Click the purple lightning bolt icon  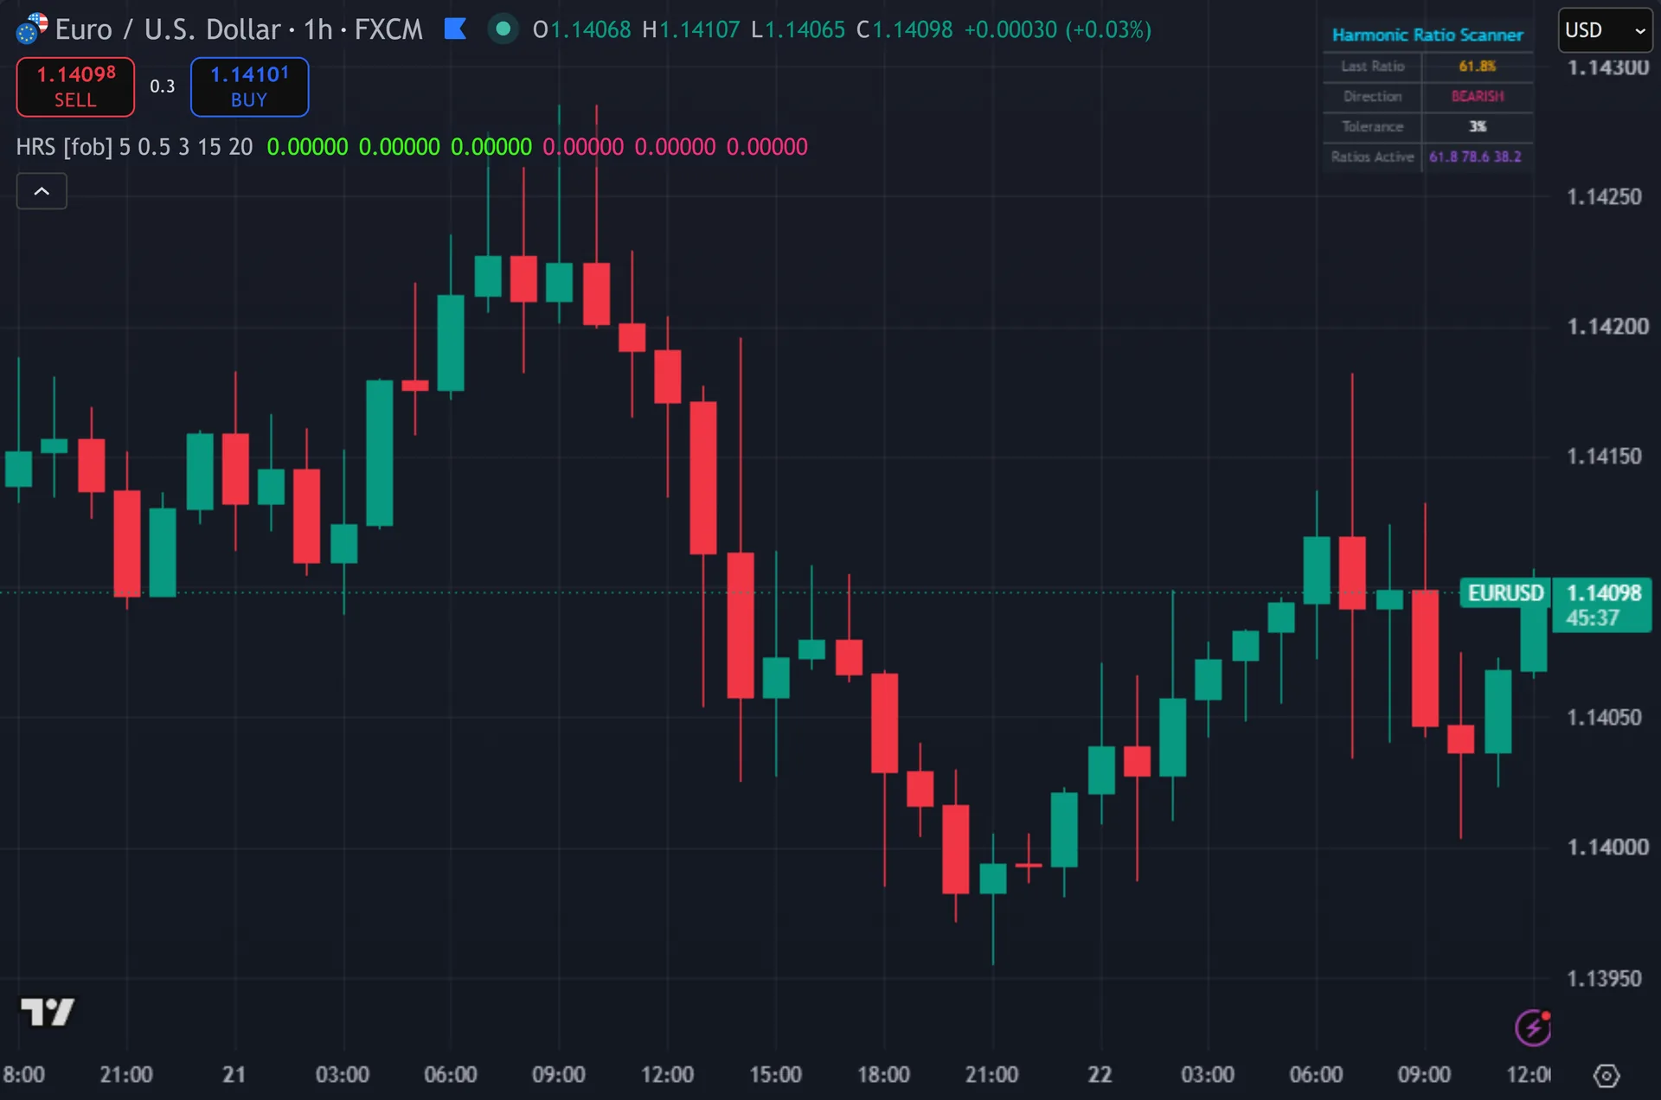pyautogui.click(x=1533, y=1027)
